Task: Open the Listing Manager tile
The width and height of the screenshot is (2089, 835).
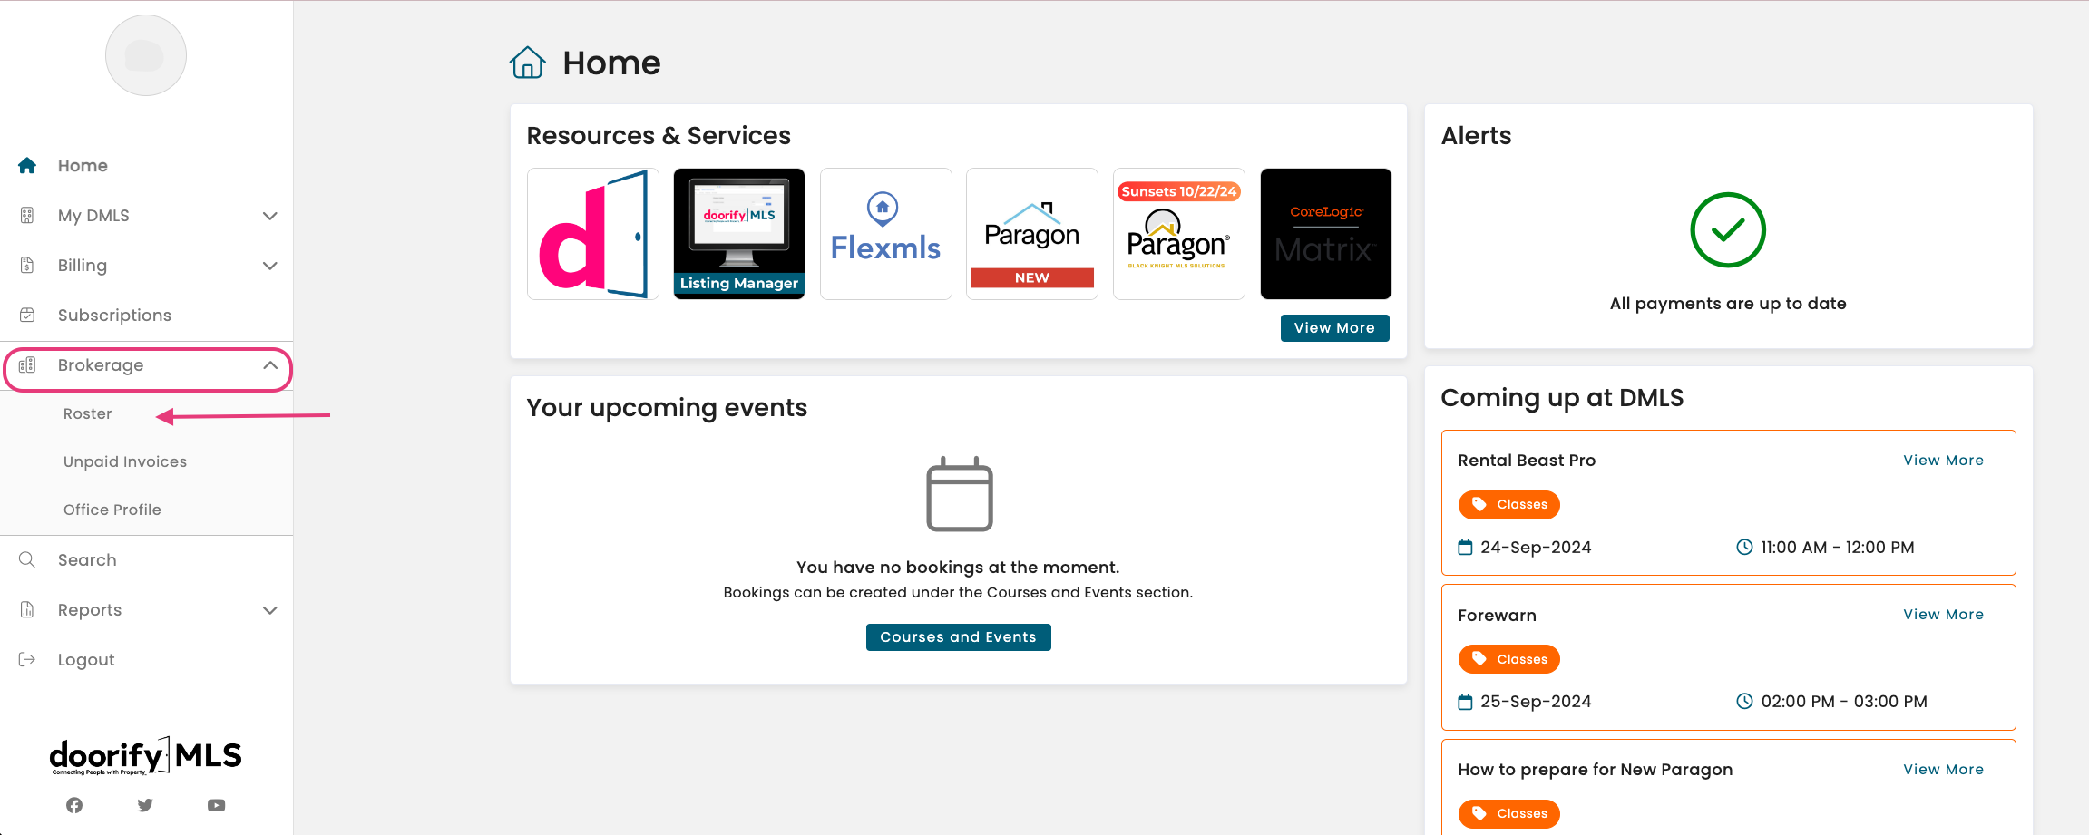Action: coord(739,234)
